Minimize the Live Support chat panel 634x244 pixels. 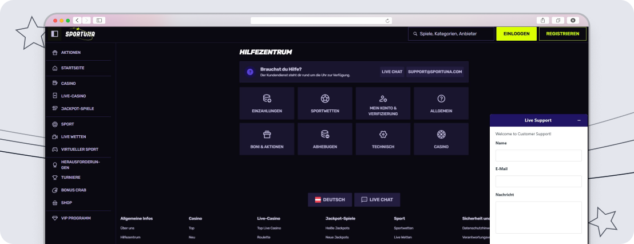point(578,120)
